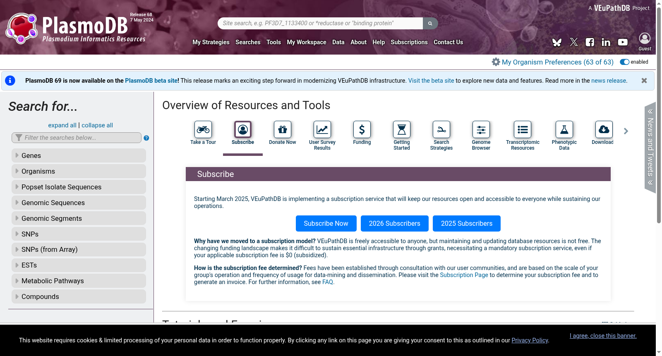Screen dimensions: 662x356
Task: Click the organism preferences gear icon
Action: tap(496, 62)
